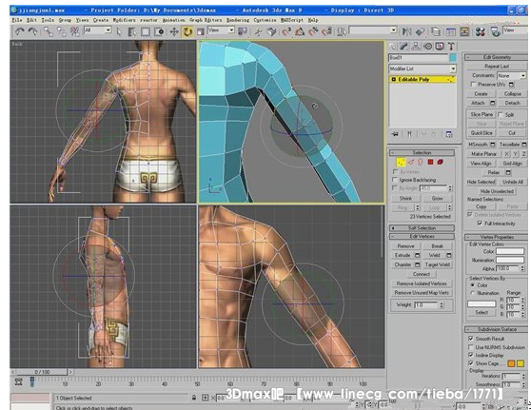Click the object color swatch beside name
The image size is (531, 410).
point(452,58)
